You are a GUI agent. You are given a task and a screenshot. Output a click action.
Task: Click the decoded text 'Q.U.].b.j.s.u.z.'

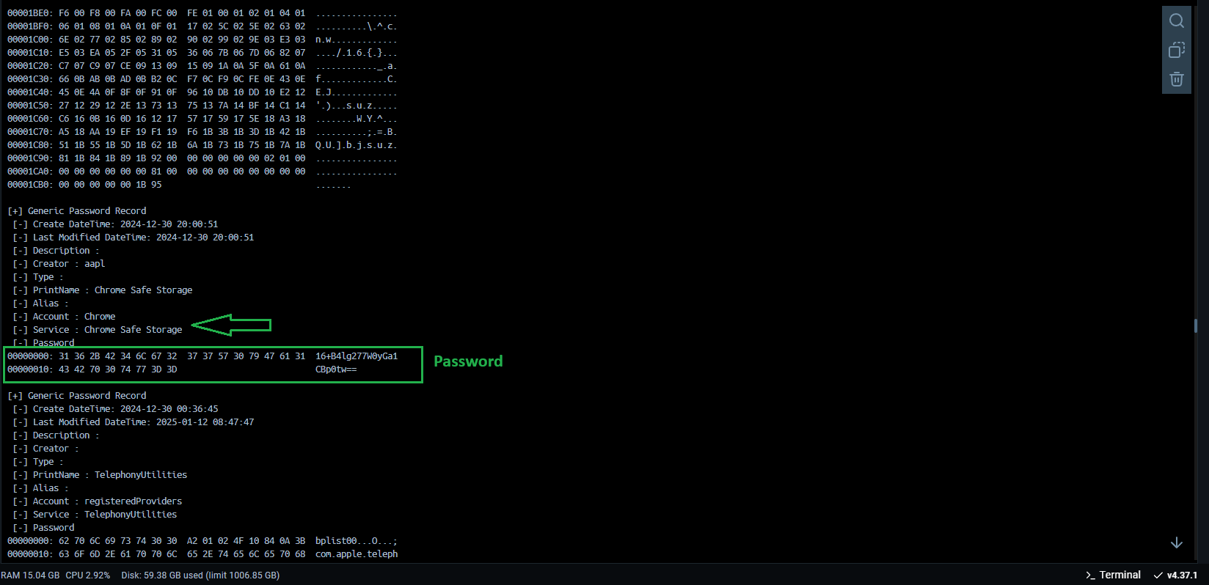coord(357,145)
